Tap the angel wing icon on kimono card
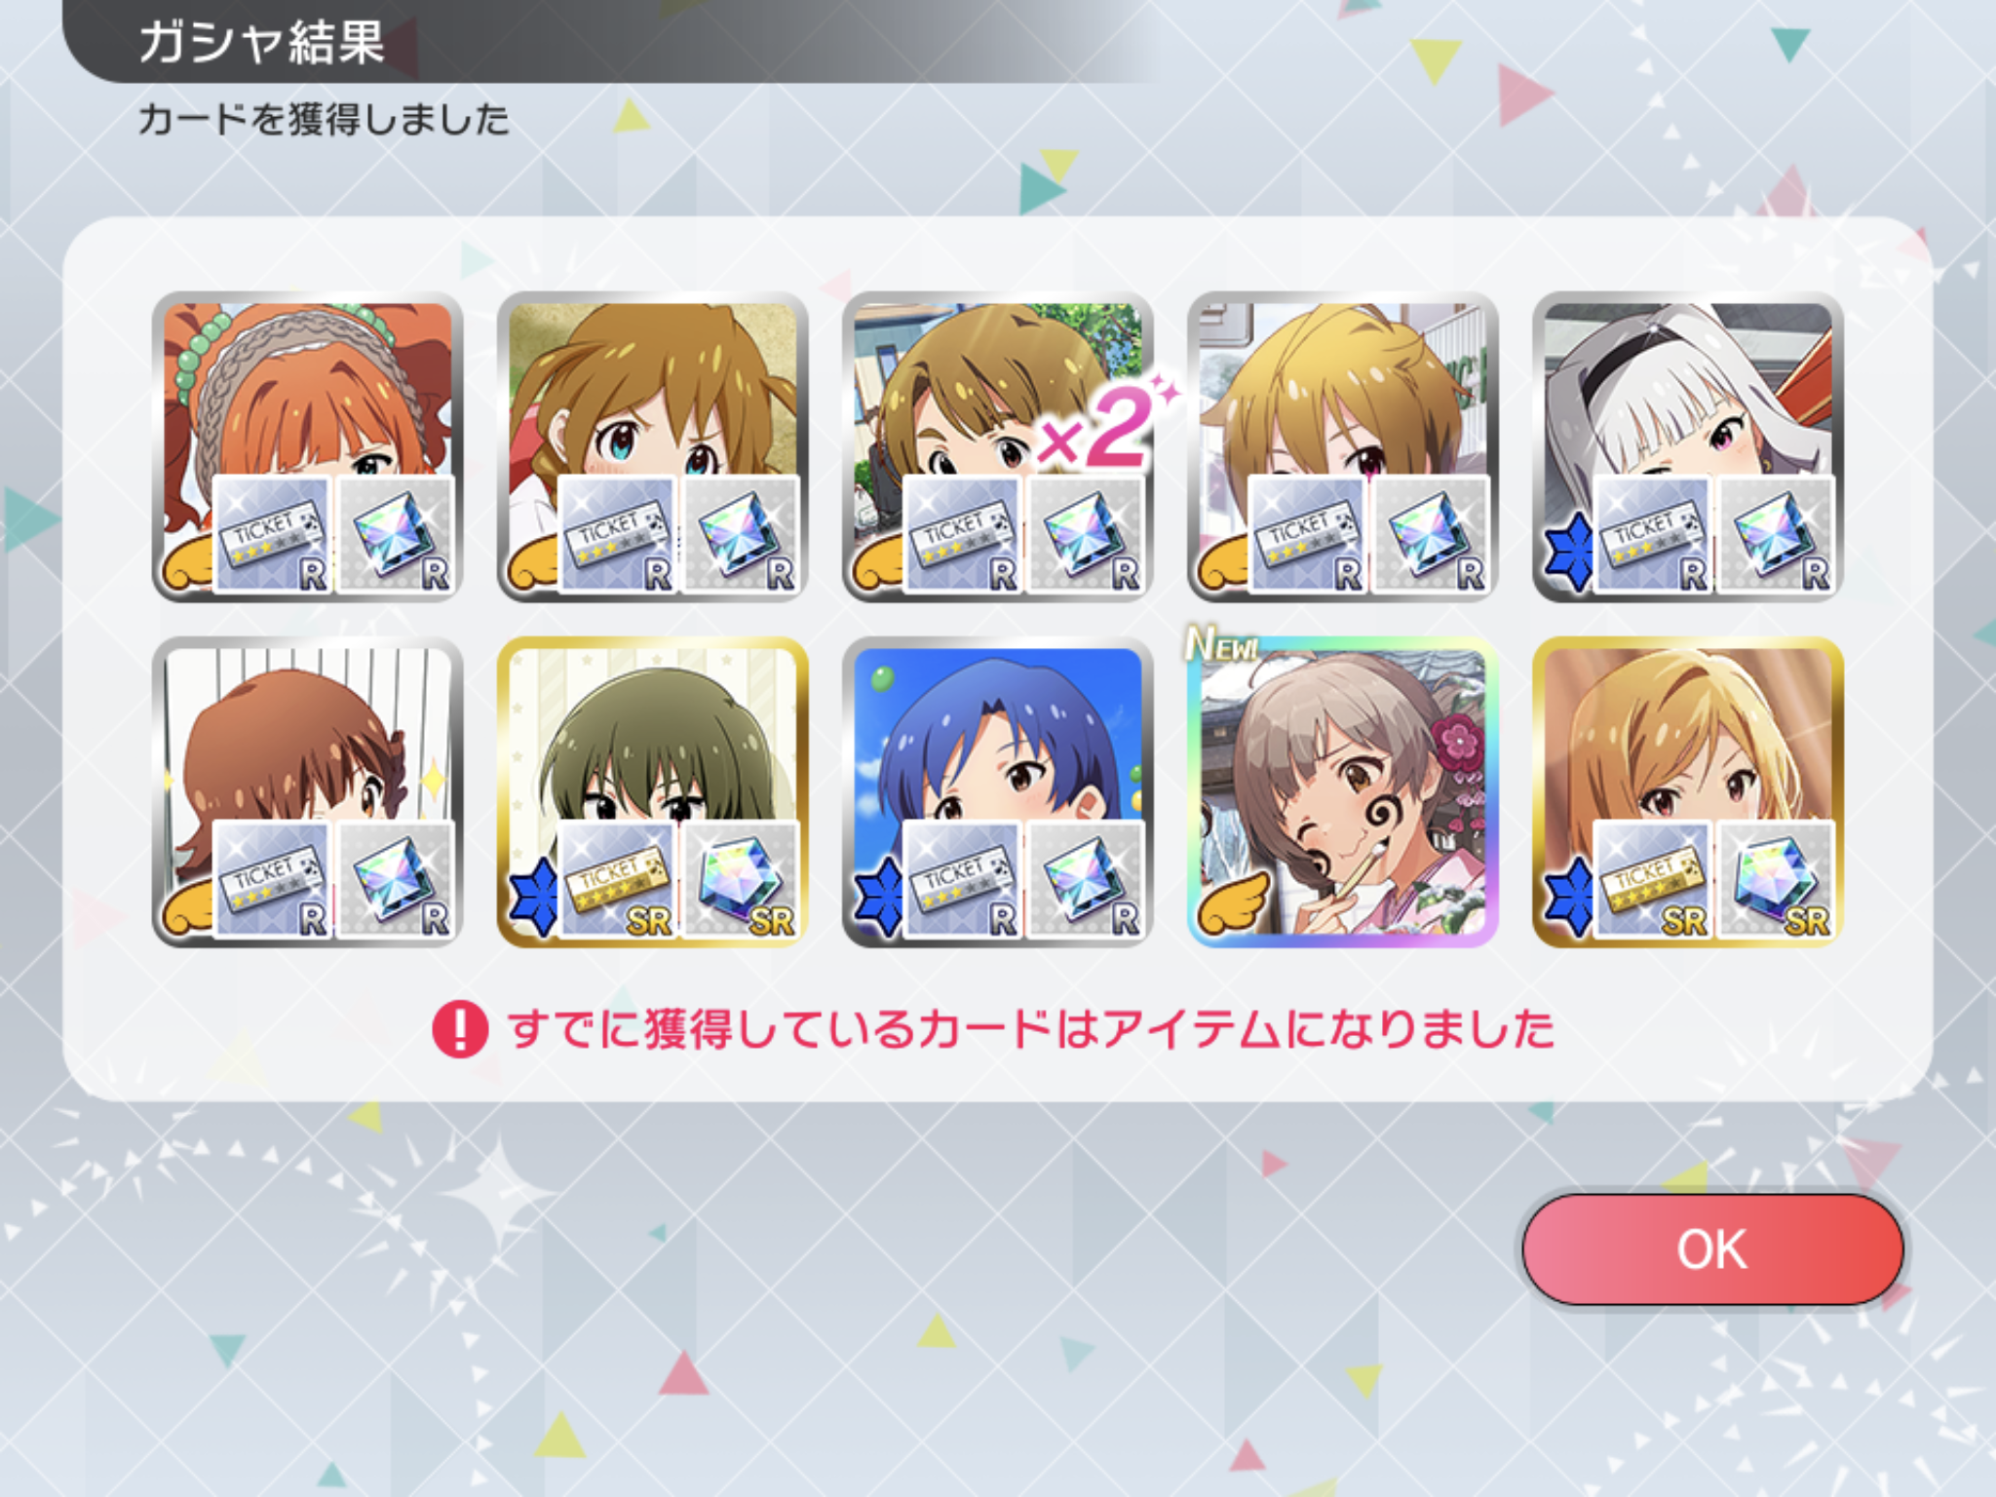Screen dimensions: 1996x1497 click(1234, 902)
